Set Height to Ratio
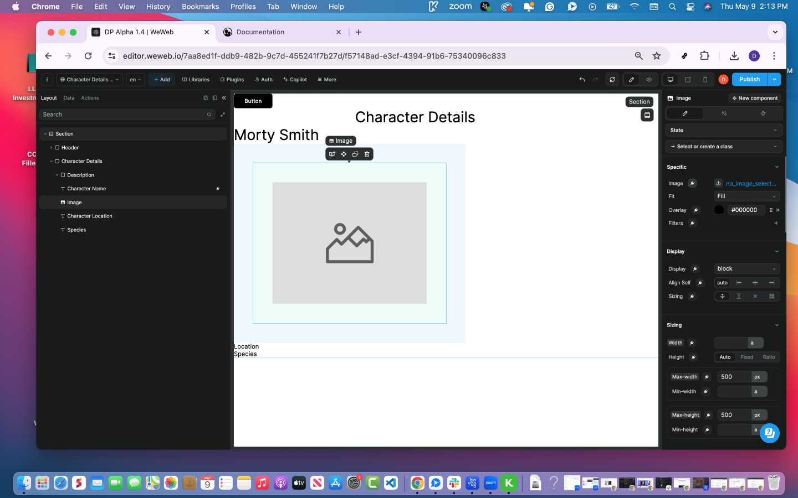Image resolution: width=798 pixels, height=498 pixels. click(x=769, y=357)
